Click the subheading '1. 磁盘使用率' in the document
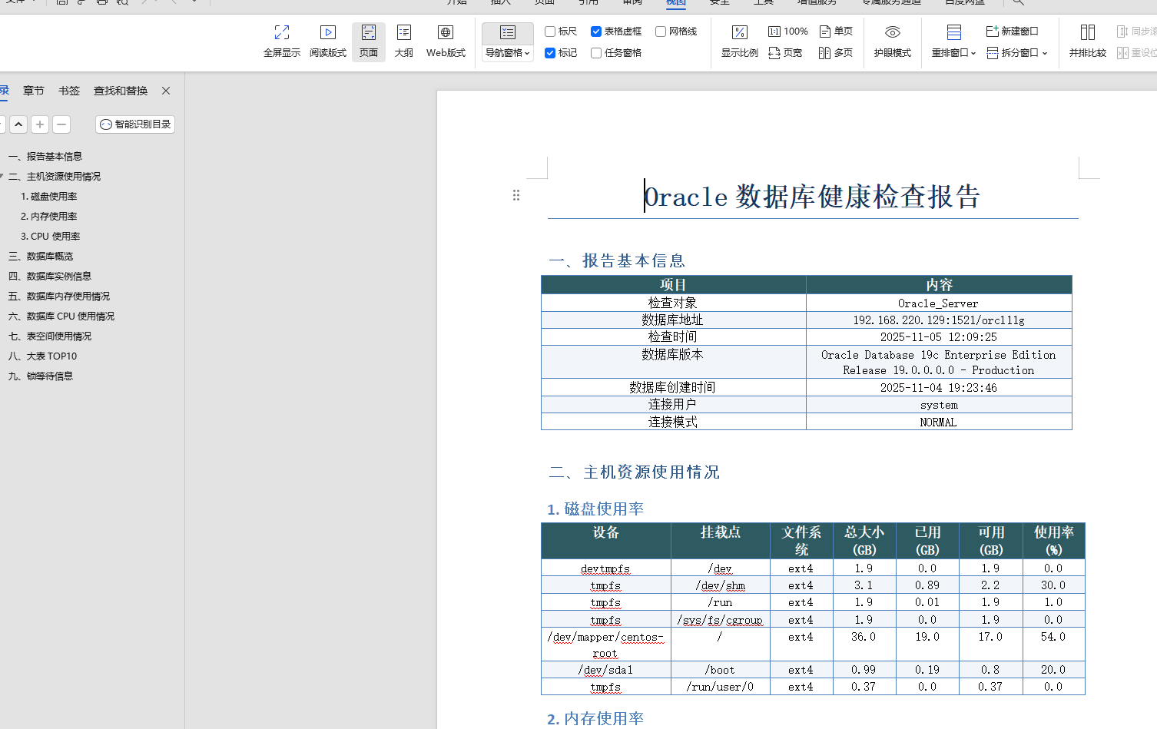This screenshot has width=1157, height=729. (x=595, y=509)
